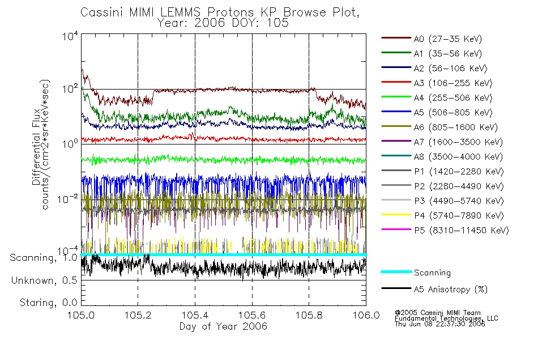Click the Unknown, 0.5 axis label
538x340 pixels.
[45, 280]
